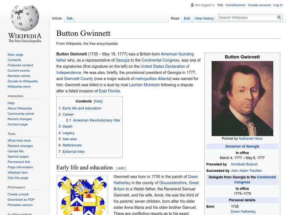This screenshot has width=287, height=215.
Task: Click the search magnifying glass icon
Action: pyautogui.click(x=279, y=17)
